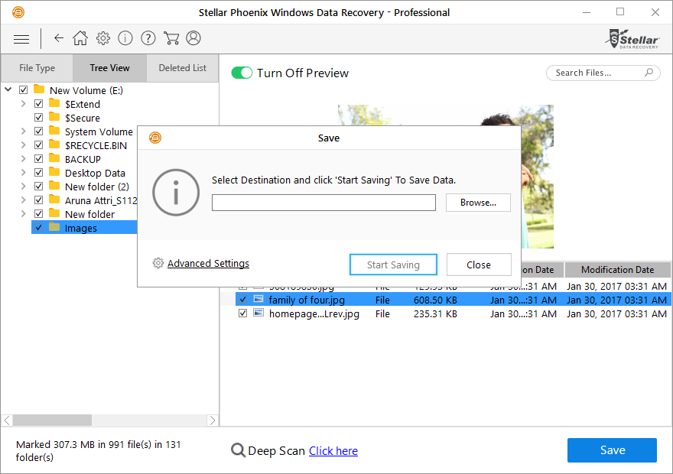
Task: Click the horizontal scrollbar thumb in tree
Action: coord(52,420)
